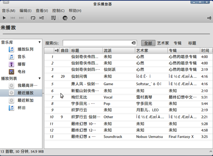Open 播客 podcasts in sidebar

click(21, 64)
